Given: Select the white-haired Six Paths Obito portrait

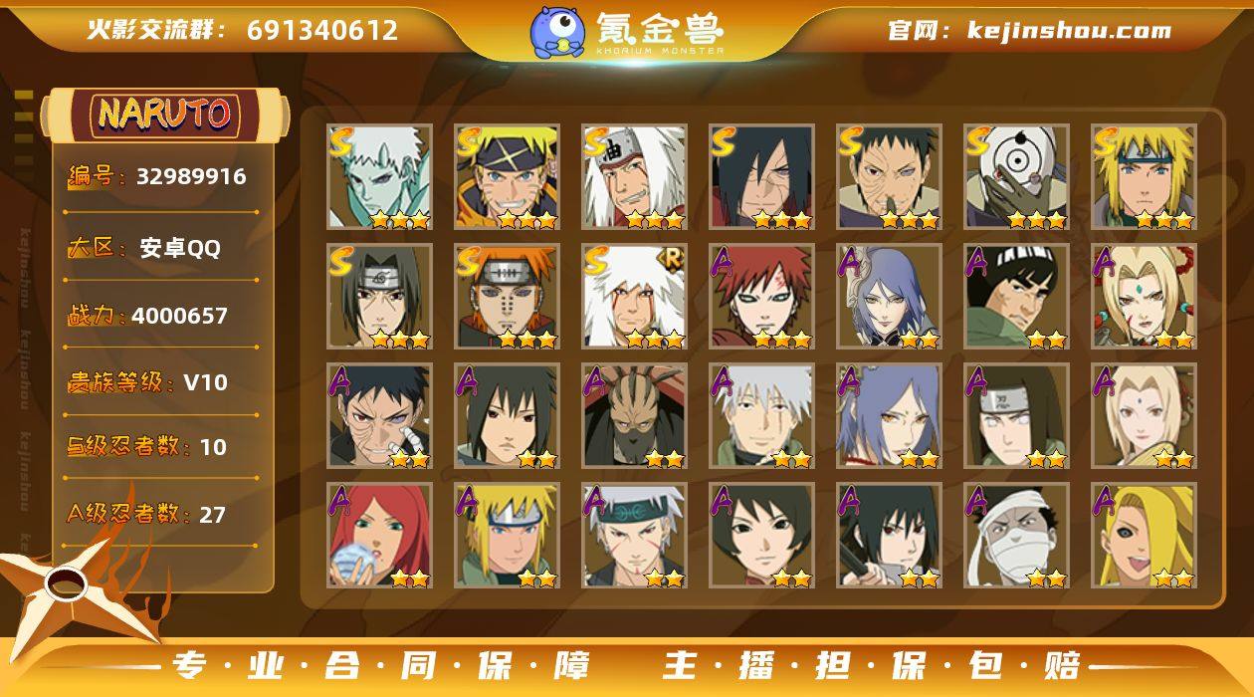Looking at the screenshot, I should coord(380,177).
